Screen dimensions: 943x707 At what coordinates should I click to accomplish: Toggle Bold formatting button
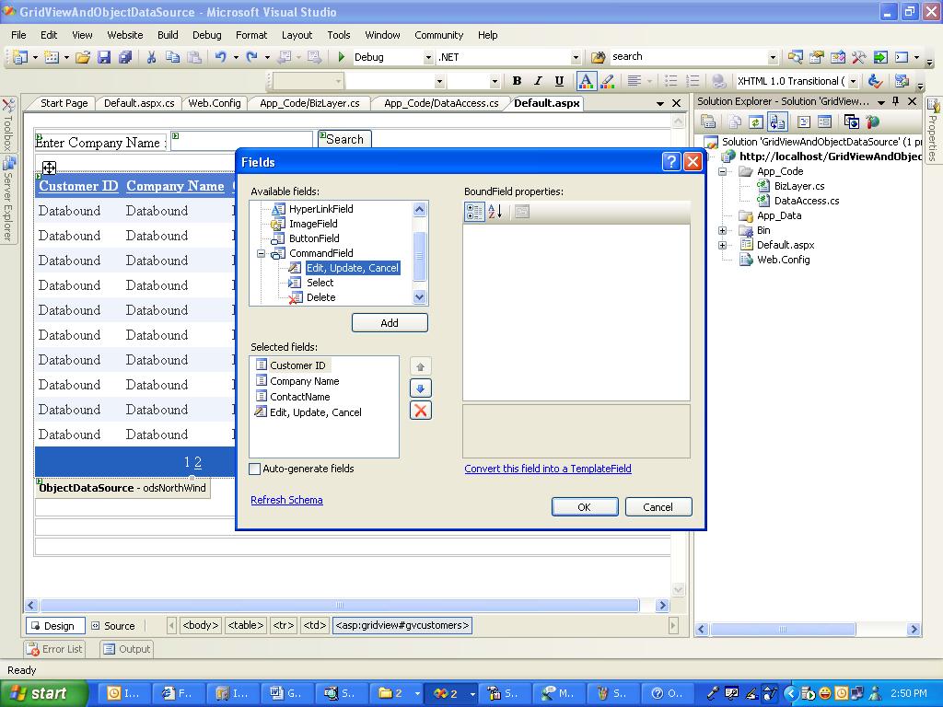click(x=517, y=81)
